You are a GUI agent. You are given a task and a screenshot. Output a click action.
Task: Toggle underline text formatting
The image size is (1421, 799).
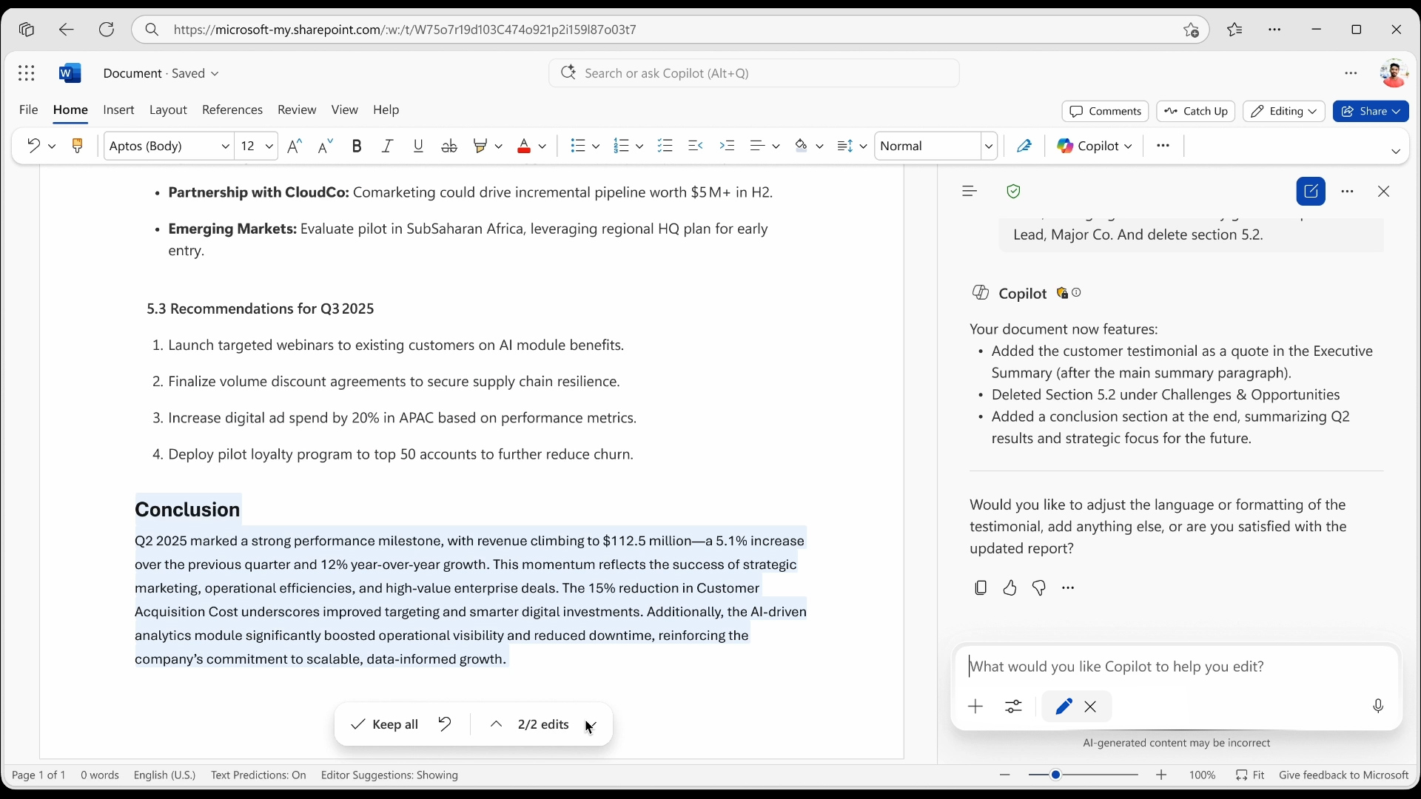point(418,146)
